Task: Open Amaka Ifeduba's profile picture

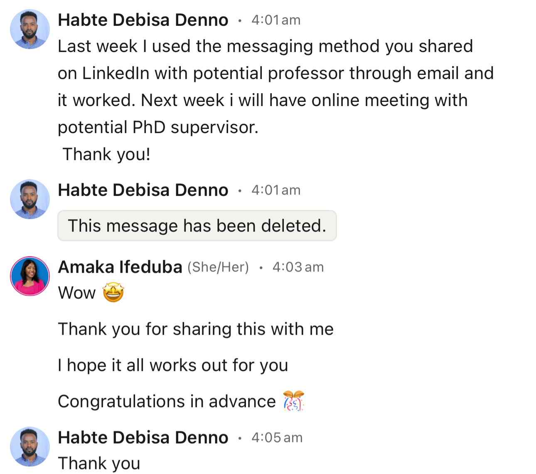Action: (30, 276)
